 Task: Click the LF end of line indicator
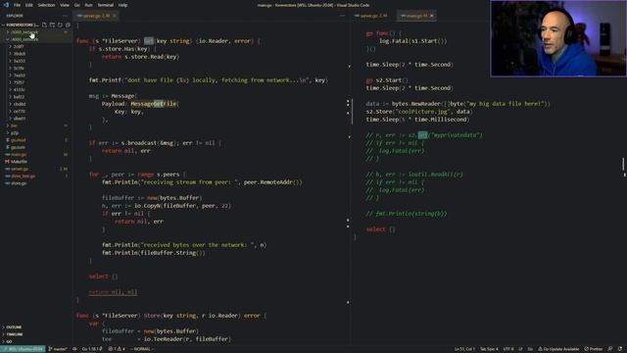520,349
